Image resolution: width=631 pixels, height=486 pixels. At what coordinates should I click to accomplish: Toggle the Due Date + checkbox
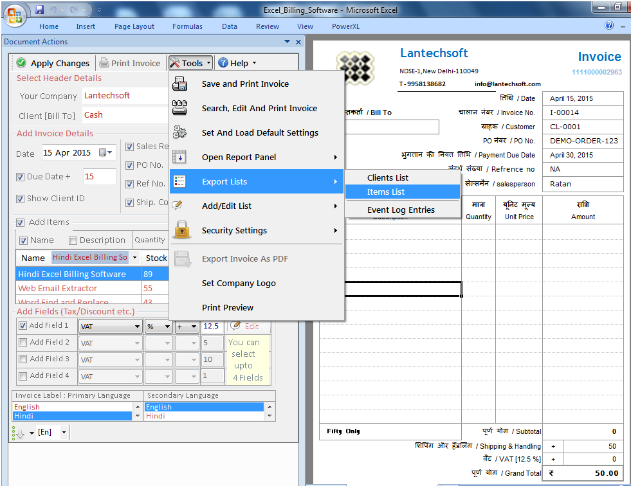click(x=20, y=177)
